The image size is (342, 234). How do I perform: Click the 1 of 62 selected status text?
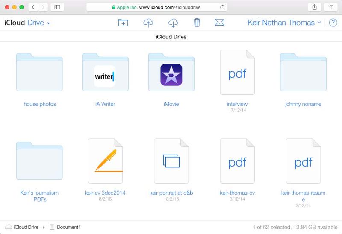[295, 227]
